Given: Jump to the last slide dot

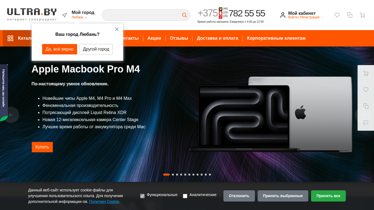Looking at the screenshot, I should (x=210, y=174).
